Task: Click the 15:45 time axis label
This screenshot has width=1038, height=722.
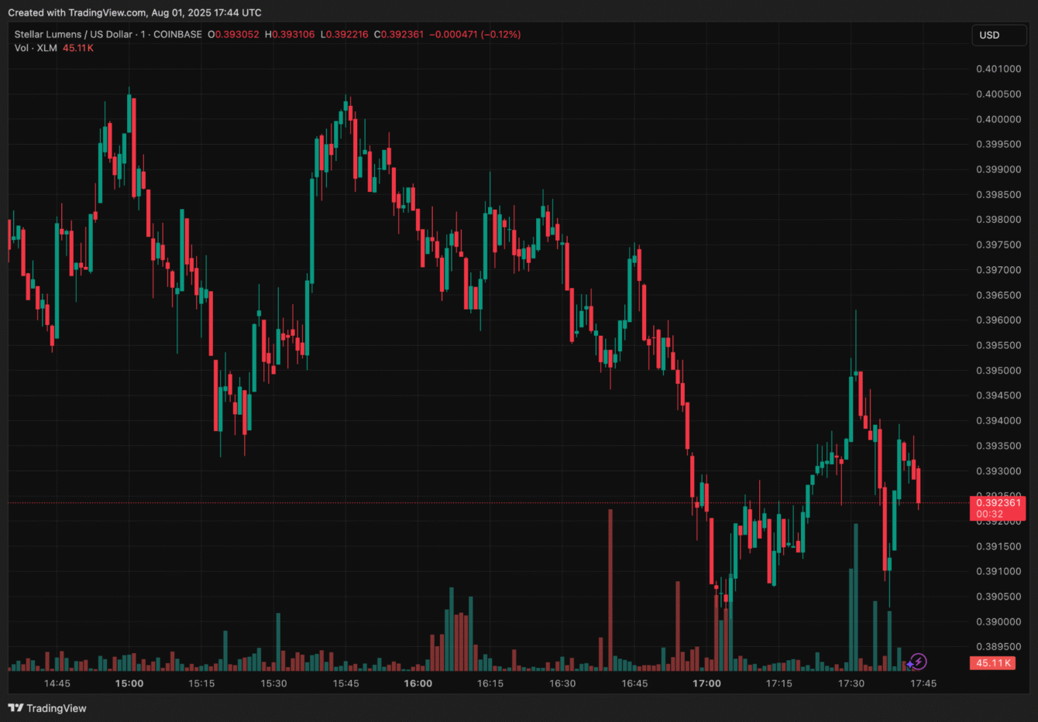Action: tap(345, 683)
